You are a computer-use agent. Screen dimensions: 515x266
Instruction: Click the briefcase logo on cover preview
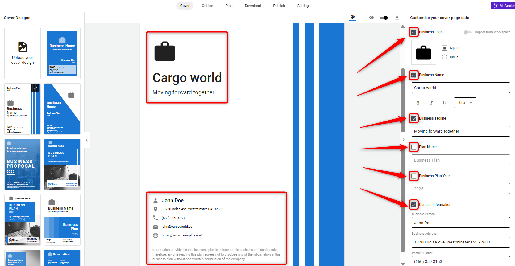[x=165, y=51]
